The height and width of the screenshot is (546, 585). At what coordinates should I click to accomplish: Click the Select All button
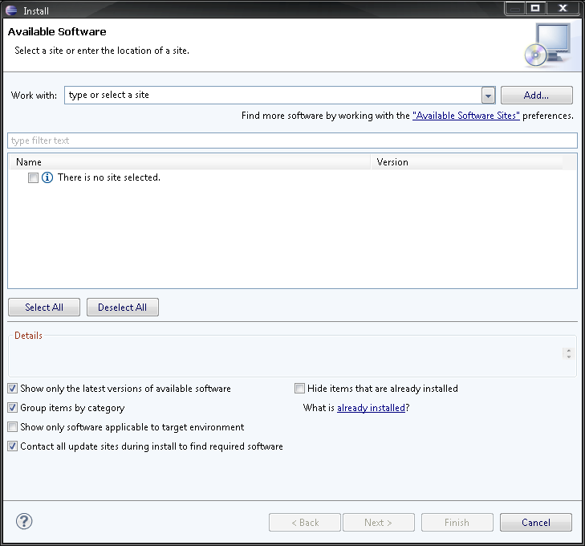(x=44, y=308)
